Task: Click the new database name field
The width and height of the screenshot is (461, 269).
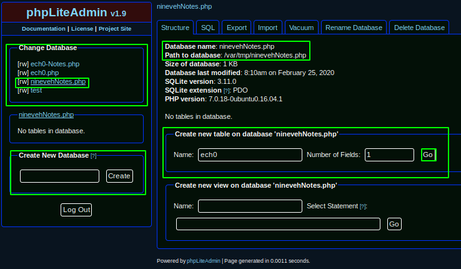Action: tap(59, 176)
